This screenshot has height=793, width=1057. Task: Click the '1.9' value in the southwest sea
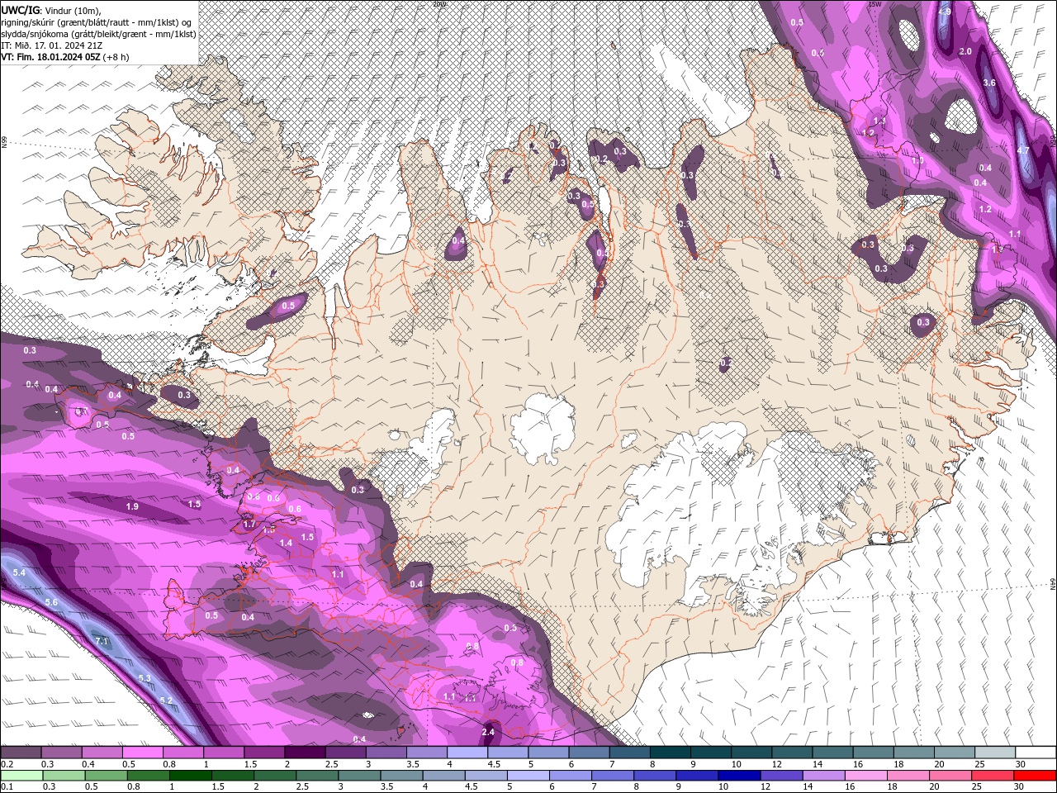tap(132, 506)
